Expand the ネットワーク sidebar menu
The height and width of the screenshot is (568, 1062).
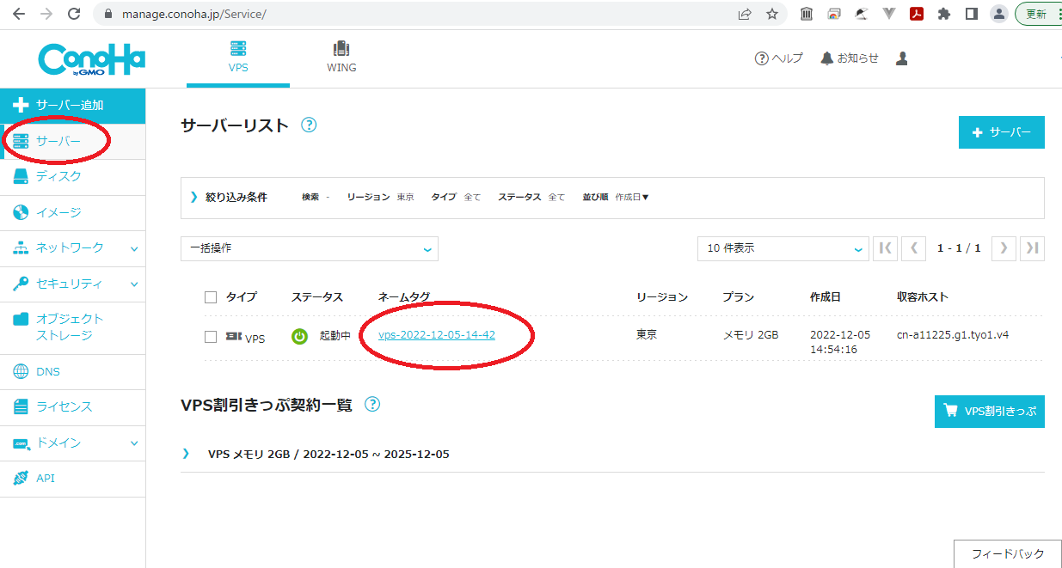click(x=72, y=247)
